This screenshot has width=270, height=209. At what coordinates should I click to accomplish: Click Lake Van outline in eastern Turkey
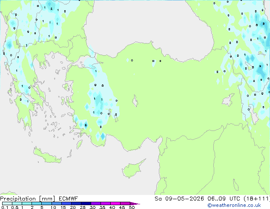point(228,100)
